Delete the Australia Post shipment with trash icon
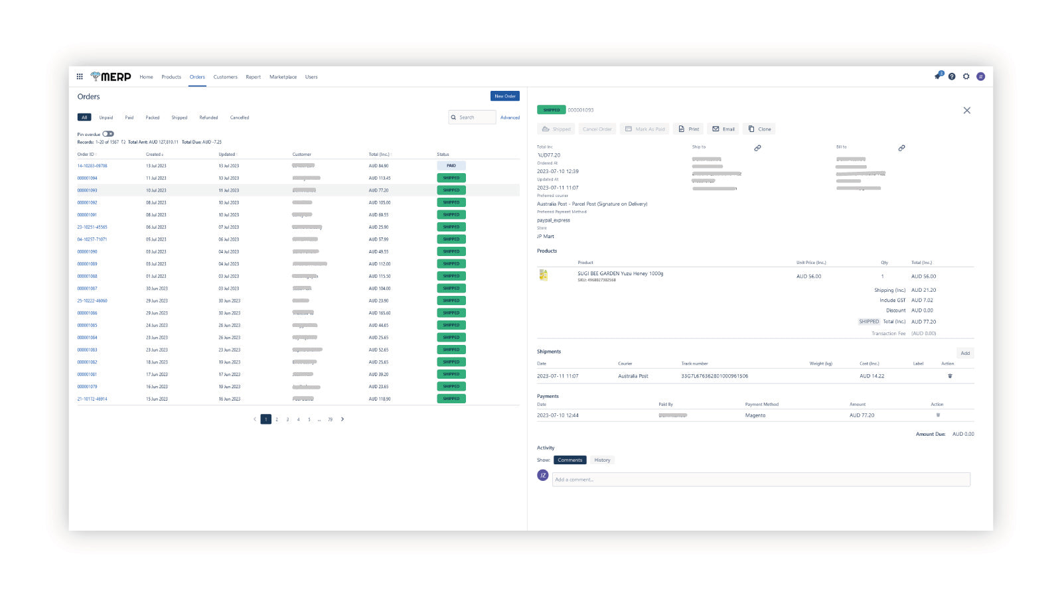The image size is (1062, 597). point(950,376)
